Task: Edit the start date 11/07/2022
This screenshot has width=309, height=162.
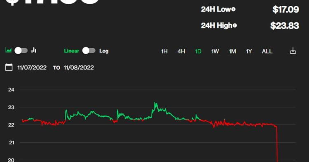Action: pos(32,68)
